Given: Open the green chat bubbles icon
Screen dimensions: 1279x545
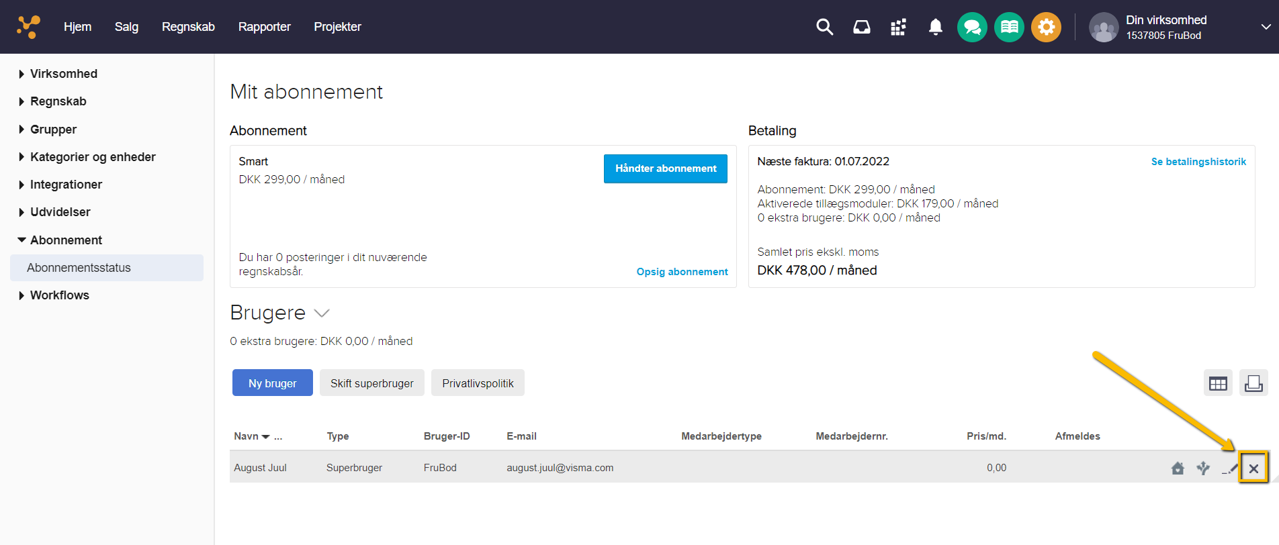Looking at the screenshot, I should (x=972, y=28).
